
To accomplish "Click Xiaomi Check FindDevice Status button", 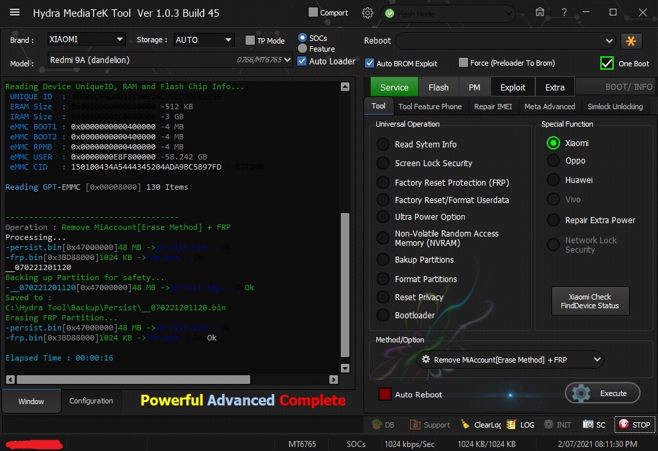I will click(x=590, y=302).
